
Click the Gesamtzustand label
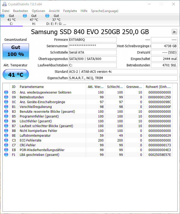[15, 40]
